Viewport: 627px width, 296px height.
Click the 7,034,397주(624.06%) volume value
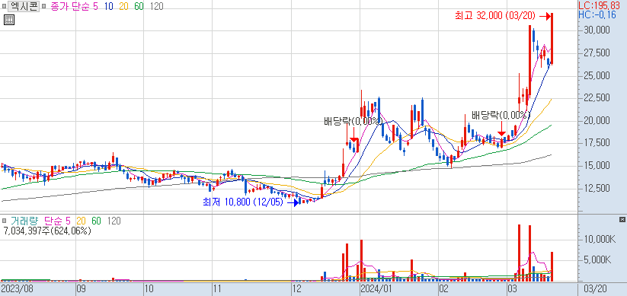47,231
